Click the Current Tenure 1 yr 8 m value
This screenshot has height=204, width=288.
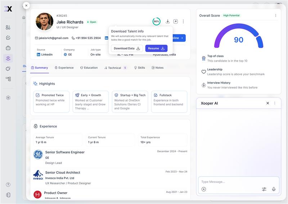pos(93,142)
